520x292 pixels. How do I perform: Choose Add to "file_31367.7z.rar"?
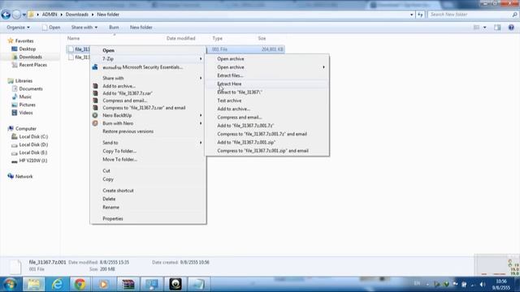tap(148, 93)
